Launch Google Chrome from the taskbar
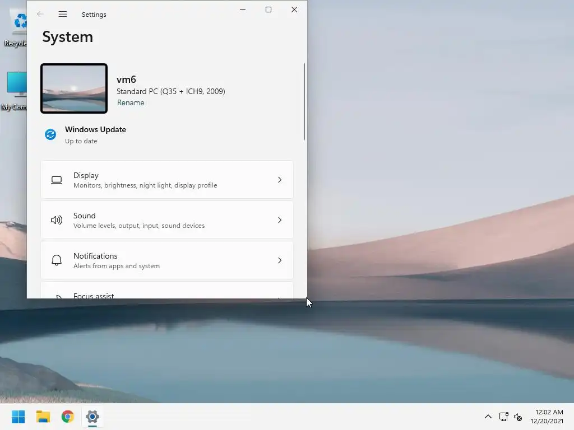This screenshot has height=430, width=574. click(68, 417)
